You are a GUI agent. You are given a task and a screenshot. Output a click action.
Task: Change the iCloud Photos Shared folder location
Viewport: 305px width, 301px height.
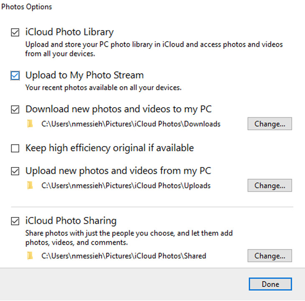coord(269,255)
